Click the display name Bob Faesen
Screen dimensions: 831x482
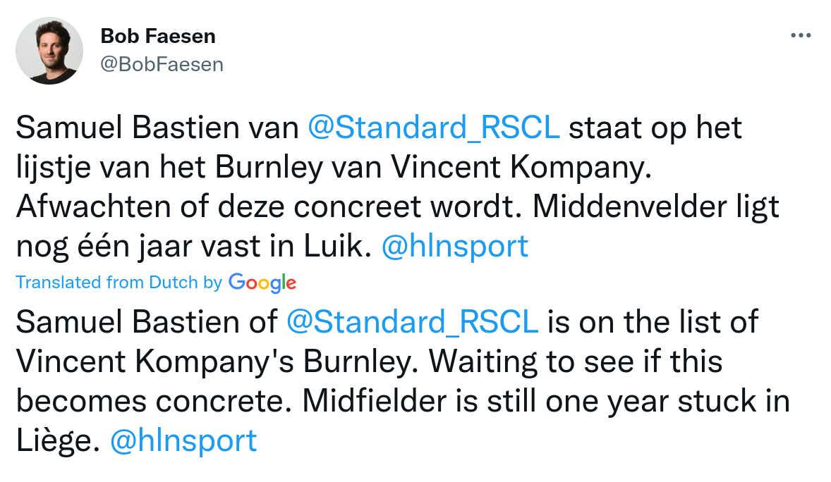click(158, 36)
